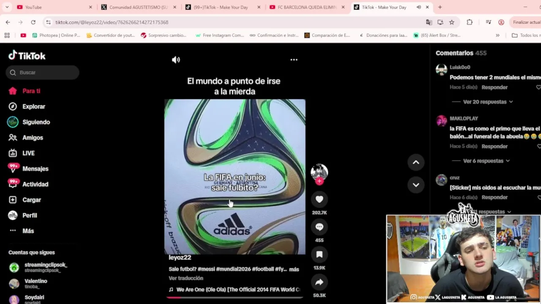Open the media controls toolbar icon
This screenshot has width=541, height=304.
click(x=489, y=22)
